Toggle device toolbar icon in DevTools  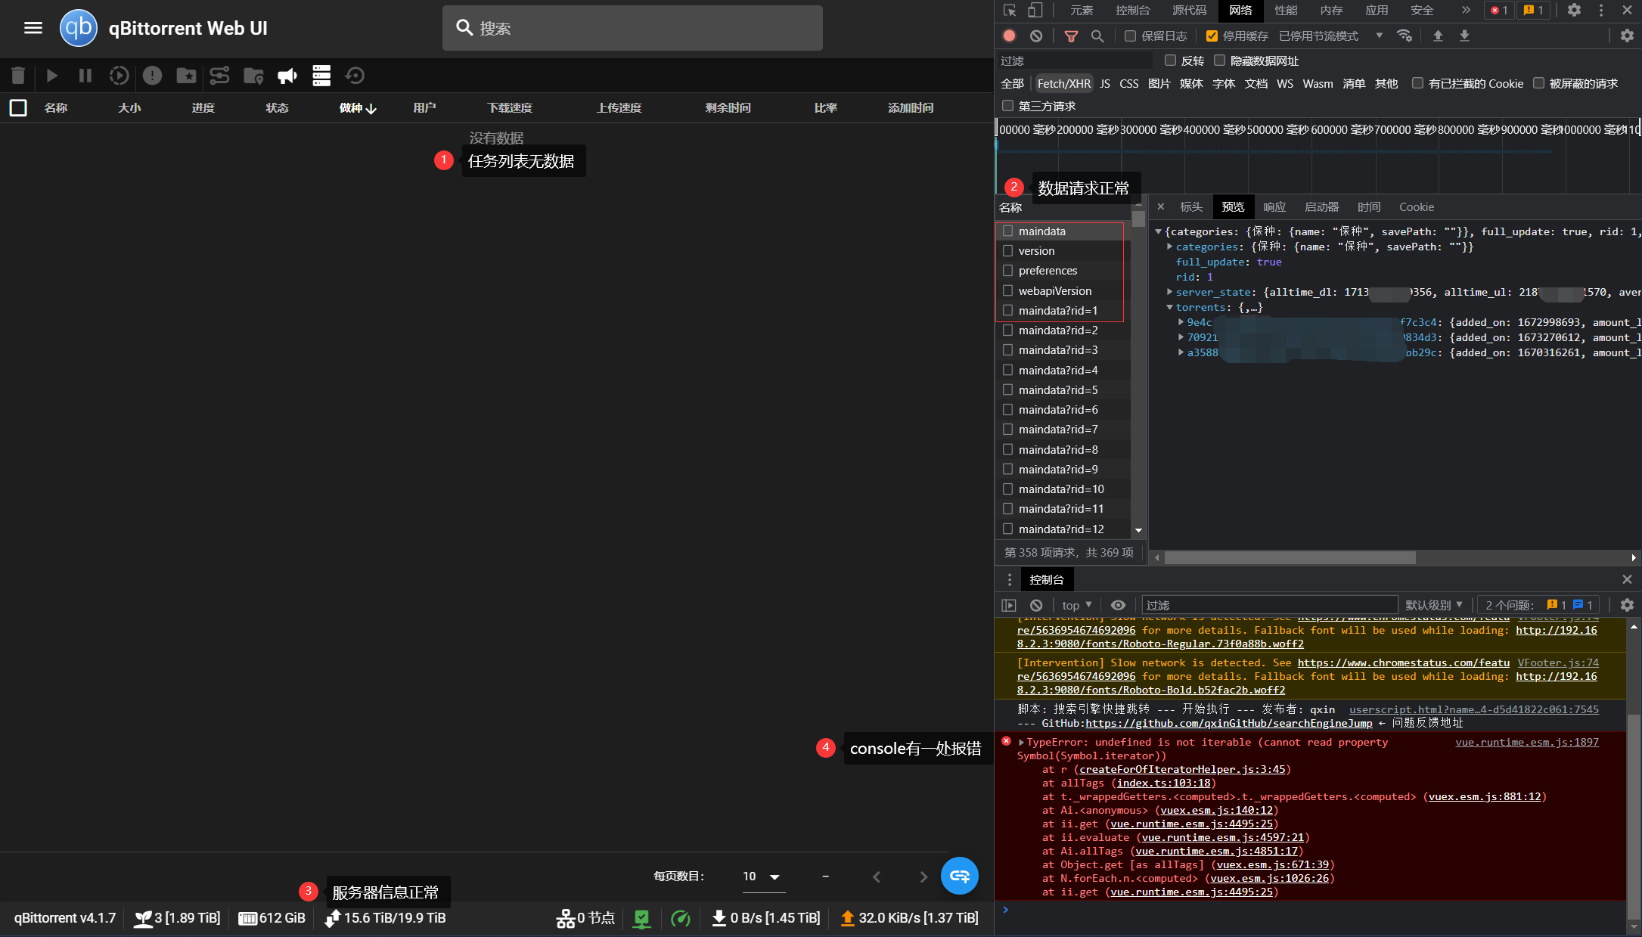(x=1035, y=10)
